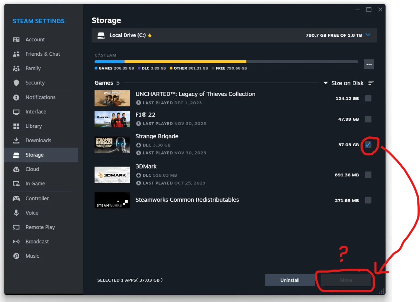Image resolution: width=420 pixels, height=302 pixels.
Task: Check the checkbox for UNCHARTED Legacy of Thieves
Action: [x=368, y=98]
